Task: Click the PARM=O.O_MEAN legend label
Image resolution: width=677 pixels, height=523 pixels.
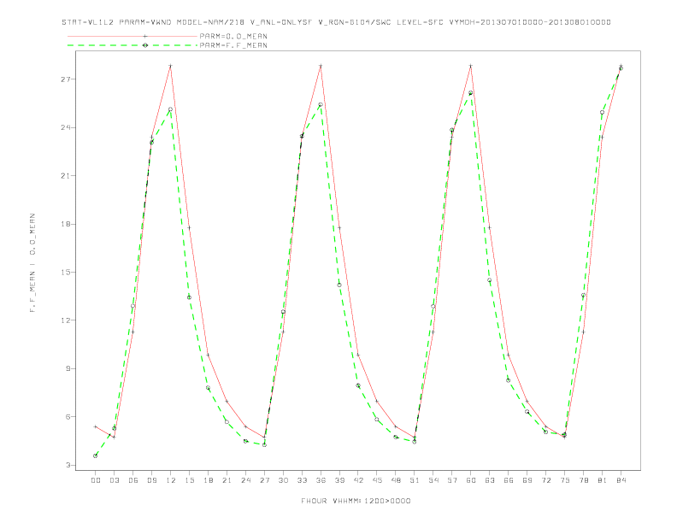Action: 233,36
